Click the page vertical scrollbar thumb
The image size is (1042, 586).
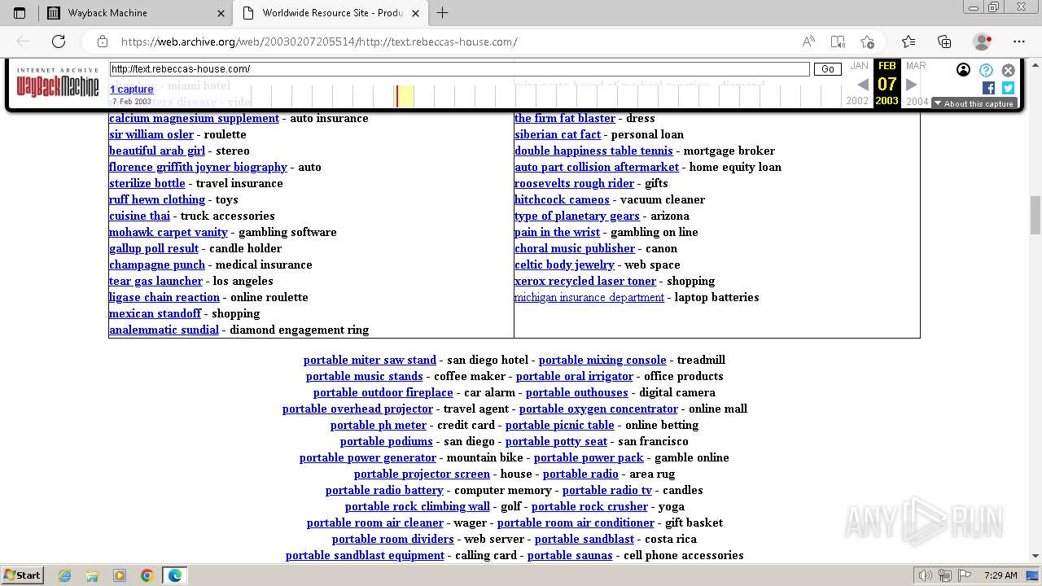tap(1035, 214)
